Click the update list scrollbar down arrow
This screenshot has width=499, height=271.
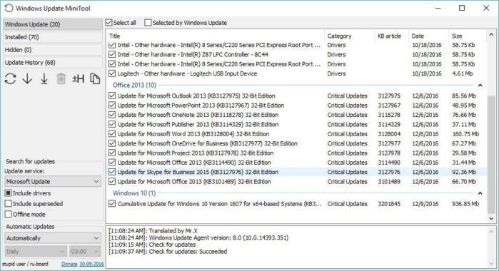pos(491,218)
